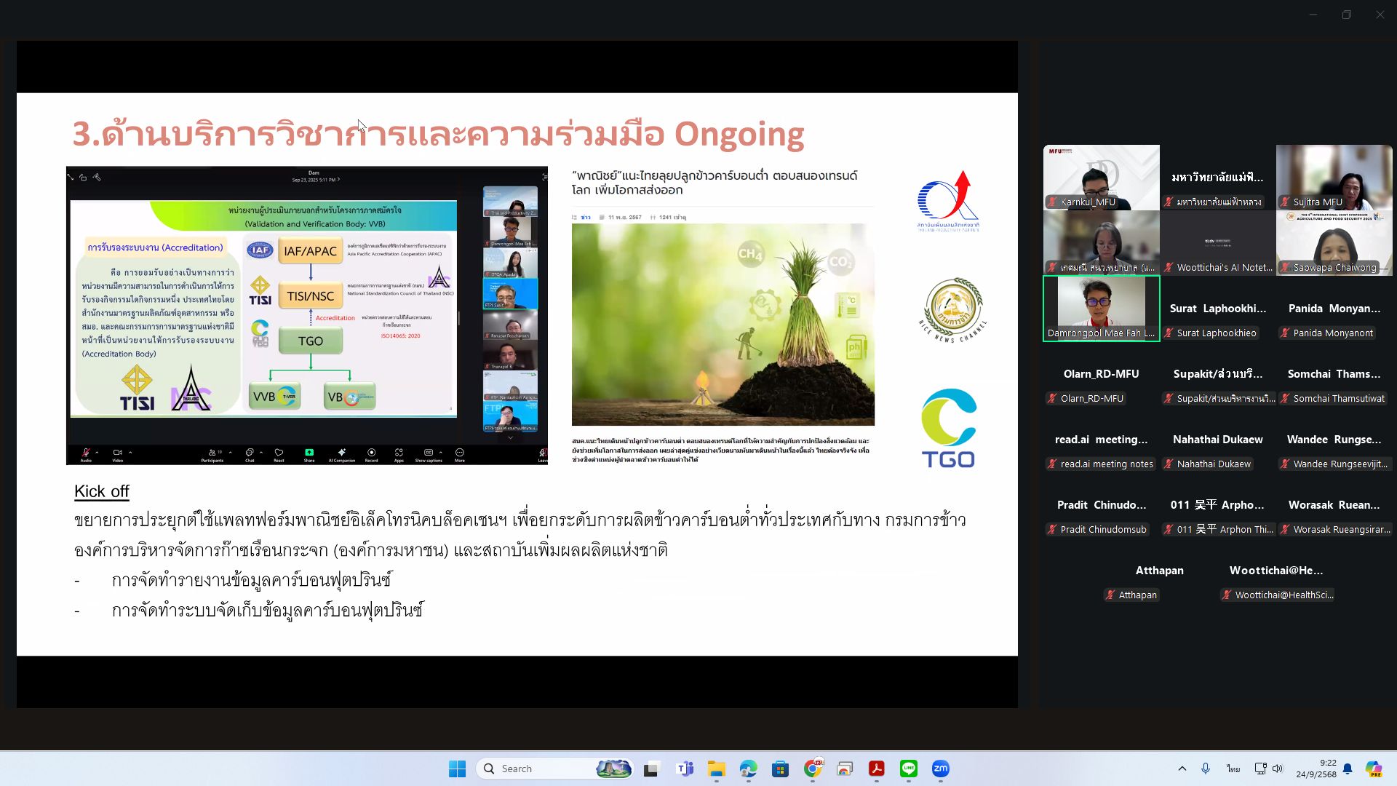Open Microsoft Store taskbar icon
1397x786 pixels.
(780, 769)
